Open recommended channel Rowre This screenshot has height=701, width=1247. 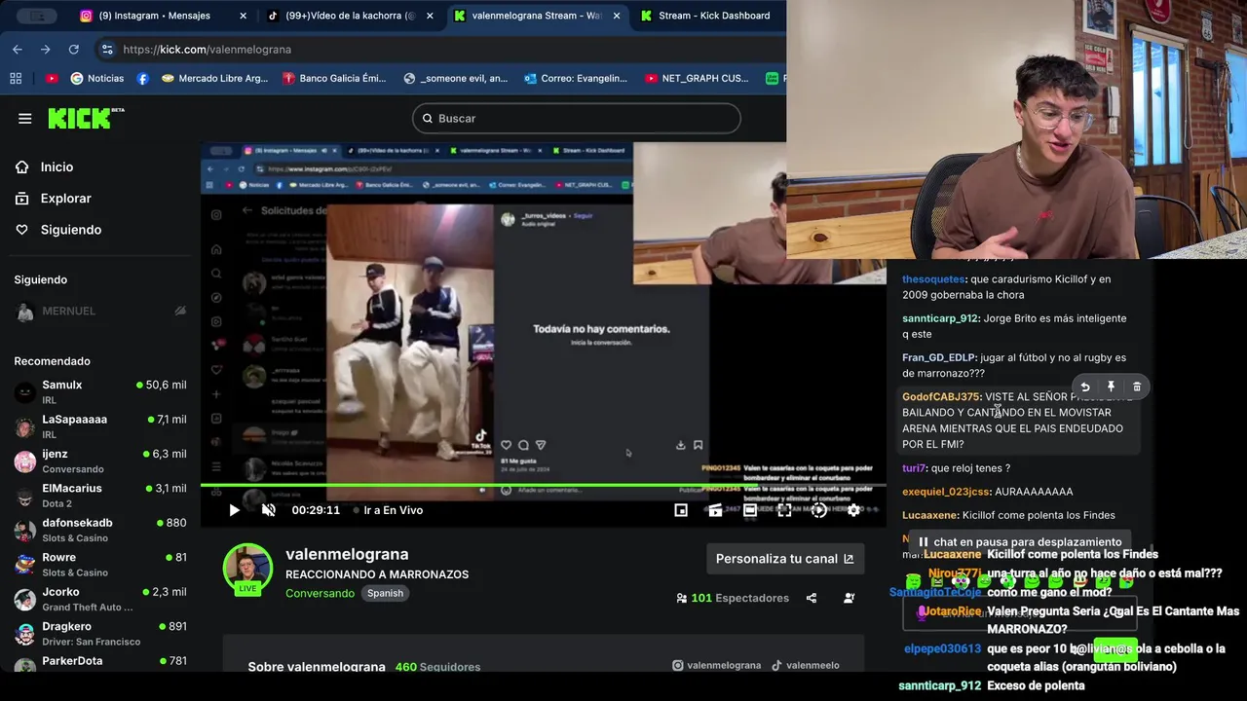click(100, 564)
